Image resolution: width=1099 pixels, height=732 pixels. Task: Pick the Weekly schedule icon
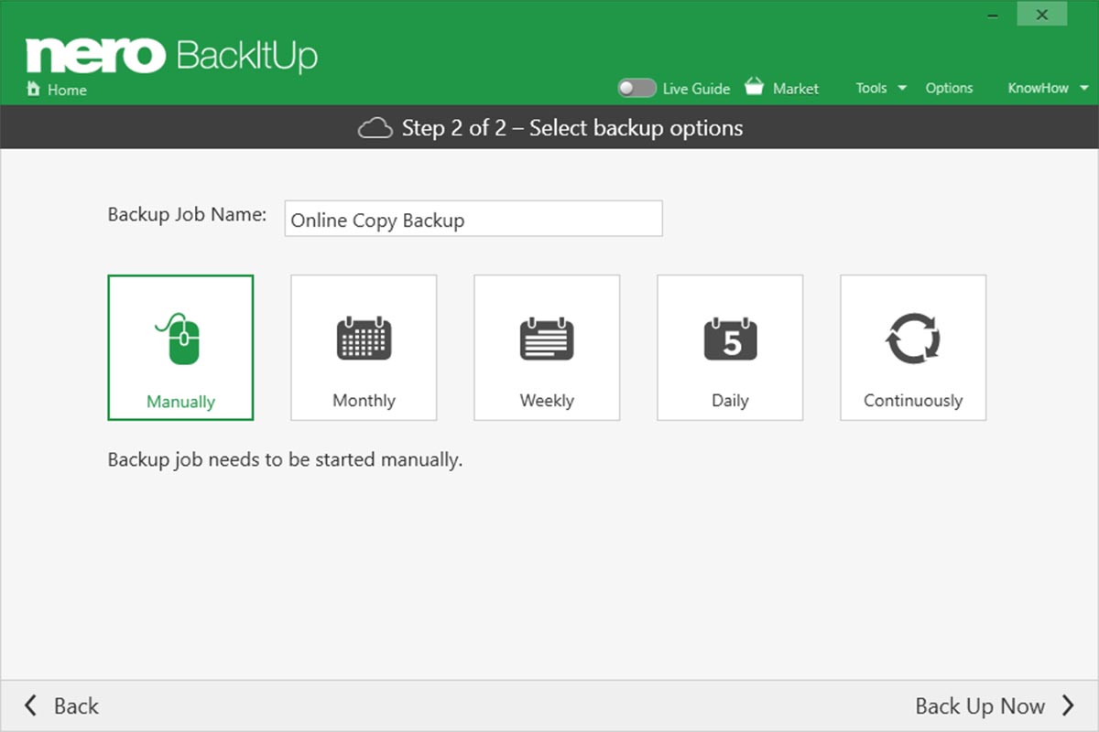[547, 338]
